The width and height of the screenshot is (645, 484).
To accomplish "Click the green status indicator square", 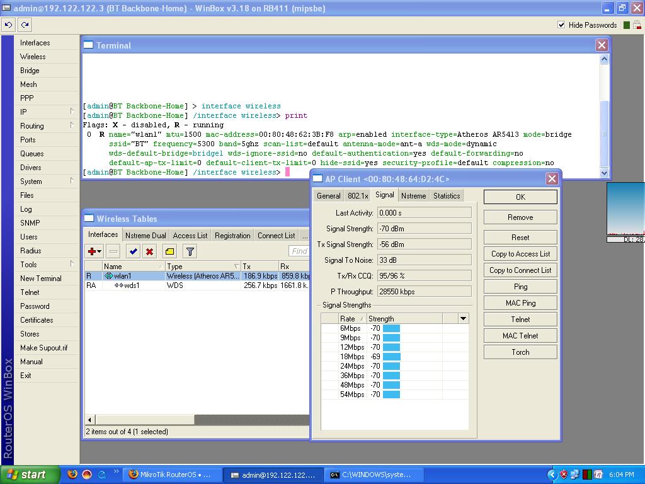I will [627, 25].
